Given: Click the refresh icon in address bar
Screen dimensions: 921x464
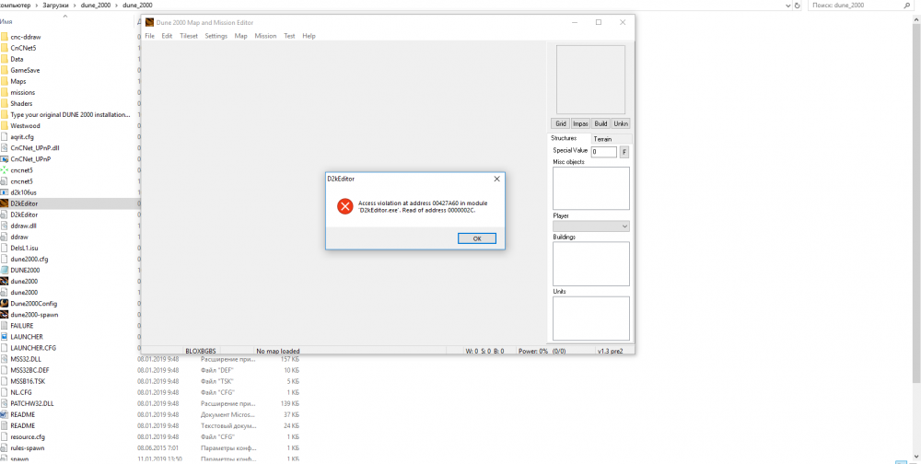Looking at the screenshot, I should click(798, 5).
